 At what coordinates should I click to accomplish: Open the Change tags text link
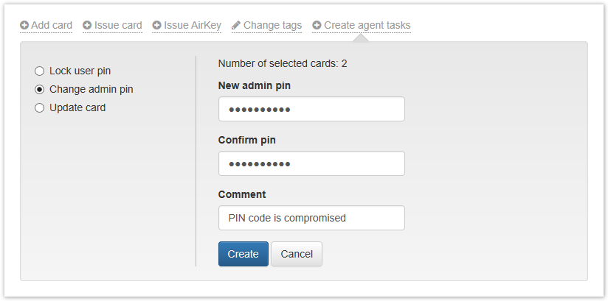tap(272, 25)
